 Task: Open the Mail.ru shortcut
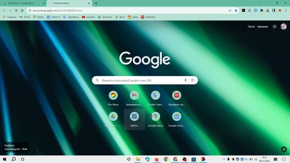[x=134, y=119]
